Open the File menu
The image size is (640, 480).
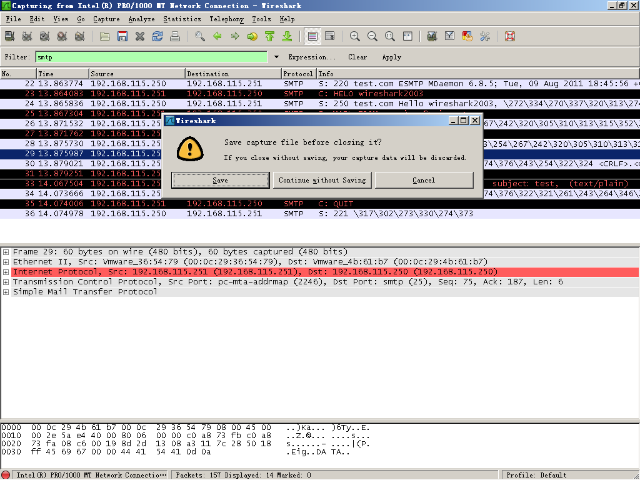click(13, 19)
